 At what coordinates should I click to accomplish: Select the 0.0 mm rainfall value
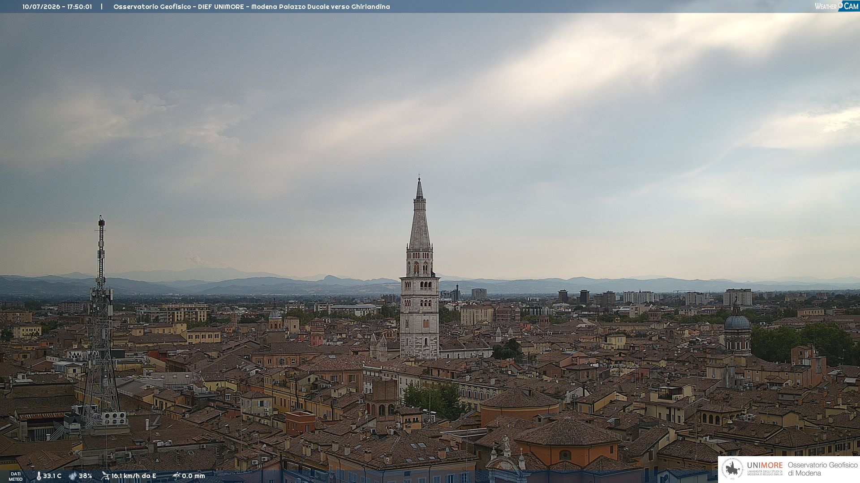[193, 476]
